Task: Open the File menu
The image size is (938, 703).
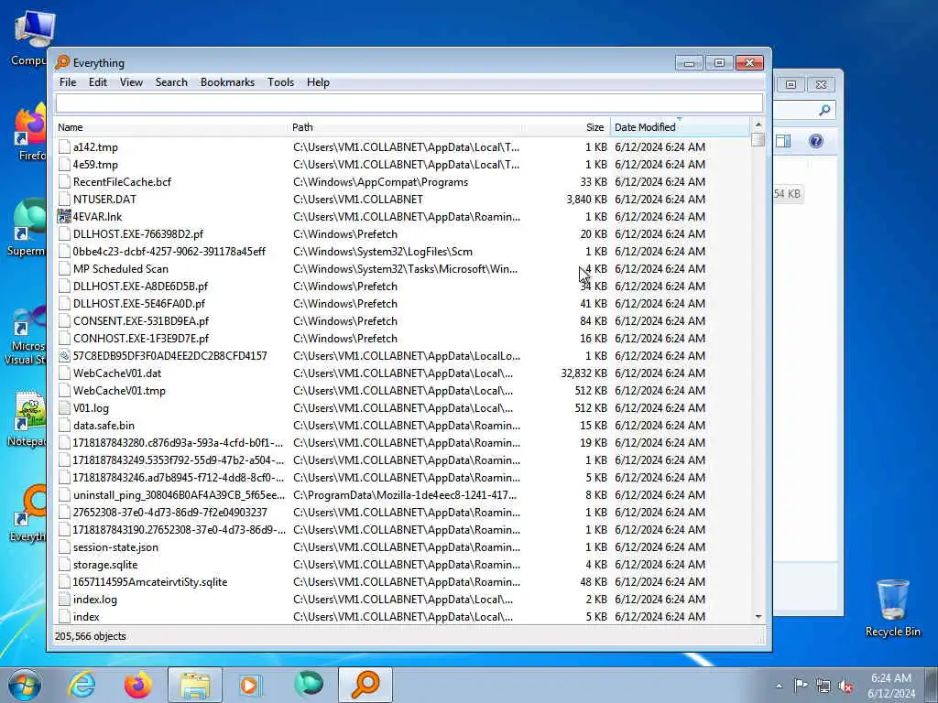Action: coord(68,82)
